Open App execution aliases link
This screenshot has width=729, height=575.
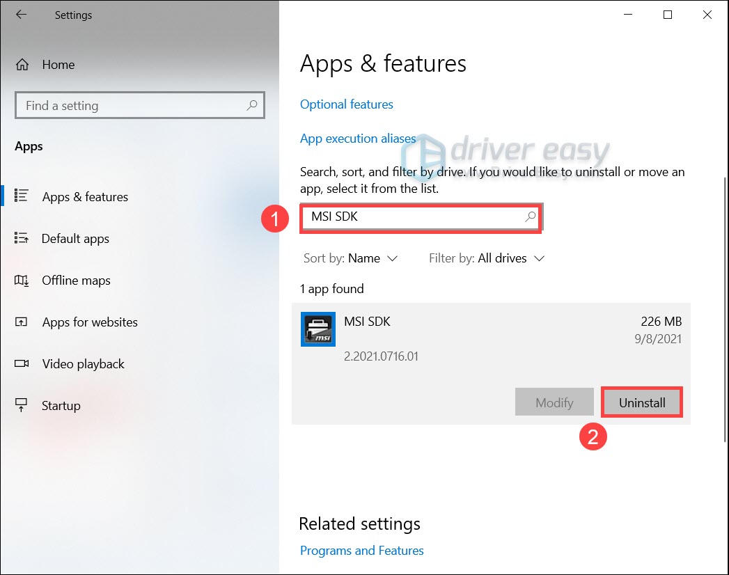coord(358,139)
